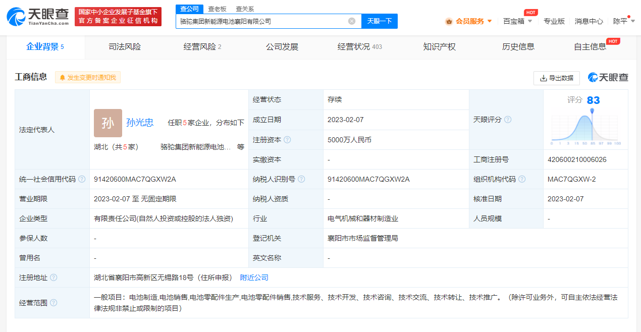Screen dimensions: 641x332
Task: Click 骆驼集团新能源电池… company link
Action: (195, 147)
